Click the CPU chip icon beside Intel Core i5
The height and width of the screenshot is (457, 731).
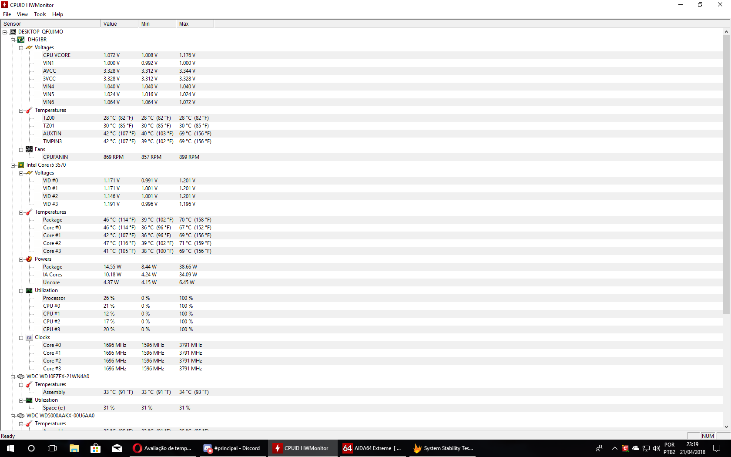(21, 165)
